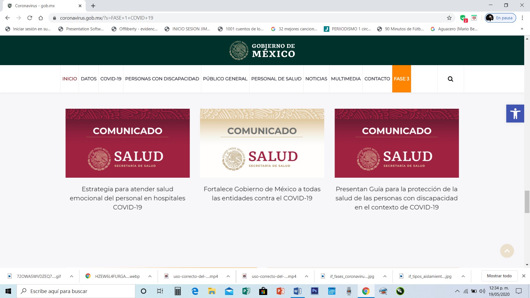Open a new browser tab
Image resolution: width=530 pixels, height=298 pixels.
(x=93, y=6)
